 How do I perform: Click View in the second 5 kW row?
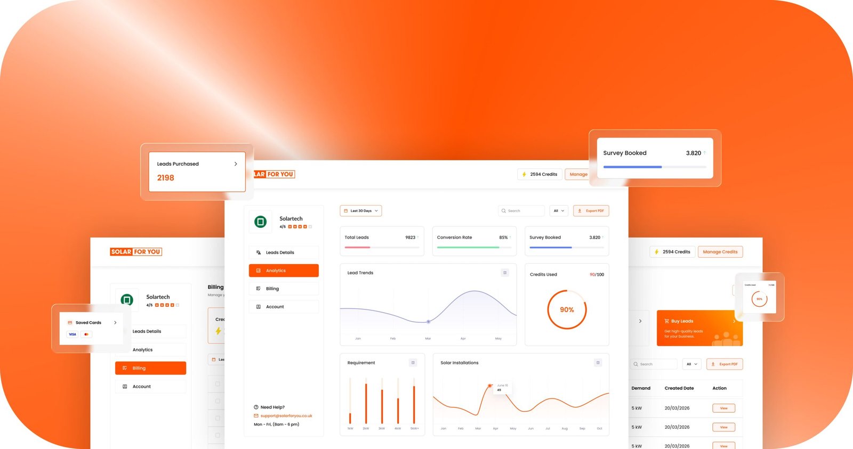[x=724, y=427]
